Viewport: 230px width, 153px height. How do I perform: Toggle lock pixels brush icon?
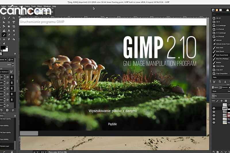[x=217, y=101]
